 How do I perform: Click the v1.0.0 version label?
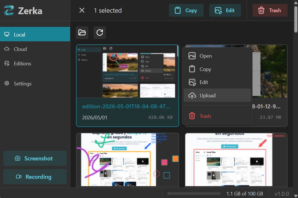[282, 194]
